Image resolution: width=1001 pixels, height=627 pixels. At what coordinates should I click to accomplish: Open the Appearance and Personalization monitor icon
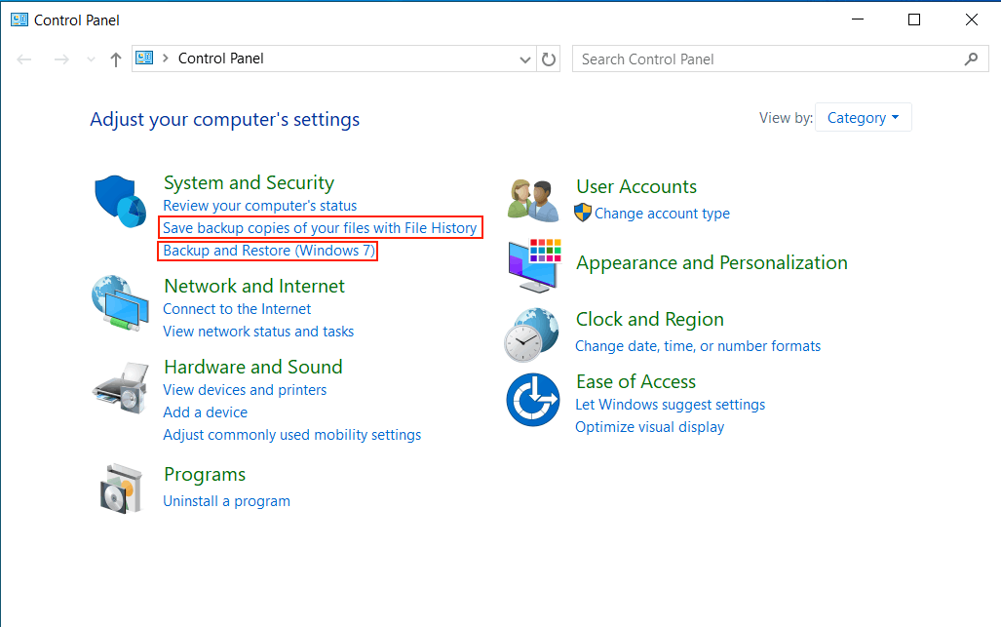[x=534, y=265]
